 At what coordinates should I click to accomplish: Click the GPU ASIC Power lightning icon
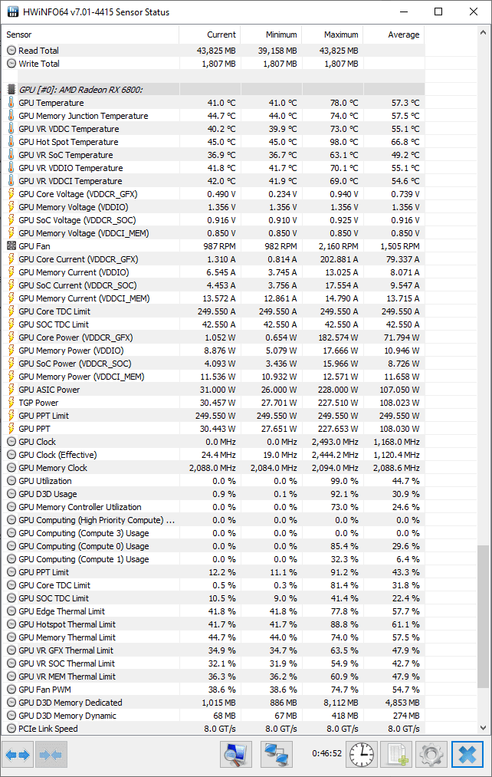(11, 390)
